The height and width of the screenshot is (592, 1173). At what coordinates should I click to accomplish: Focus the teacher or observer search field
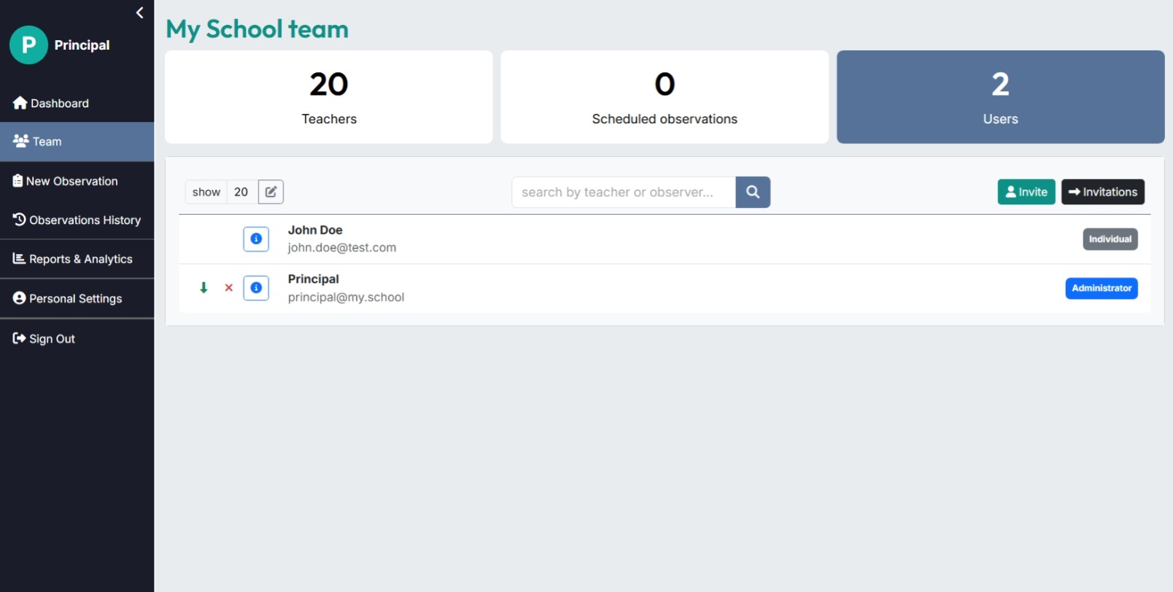pyautogui.click(x=624, y=192)
